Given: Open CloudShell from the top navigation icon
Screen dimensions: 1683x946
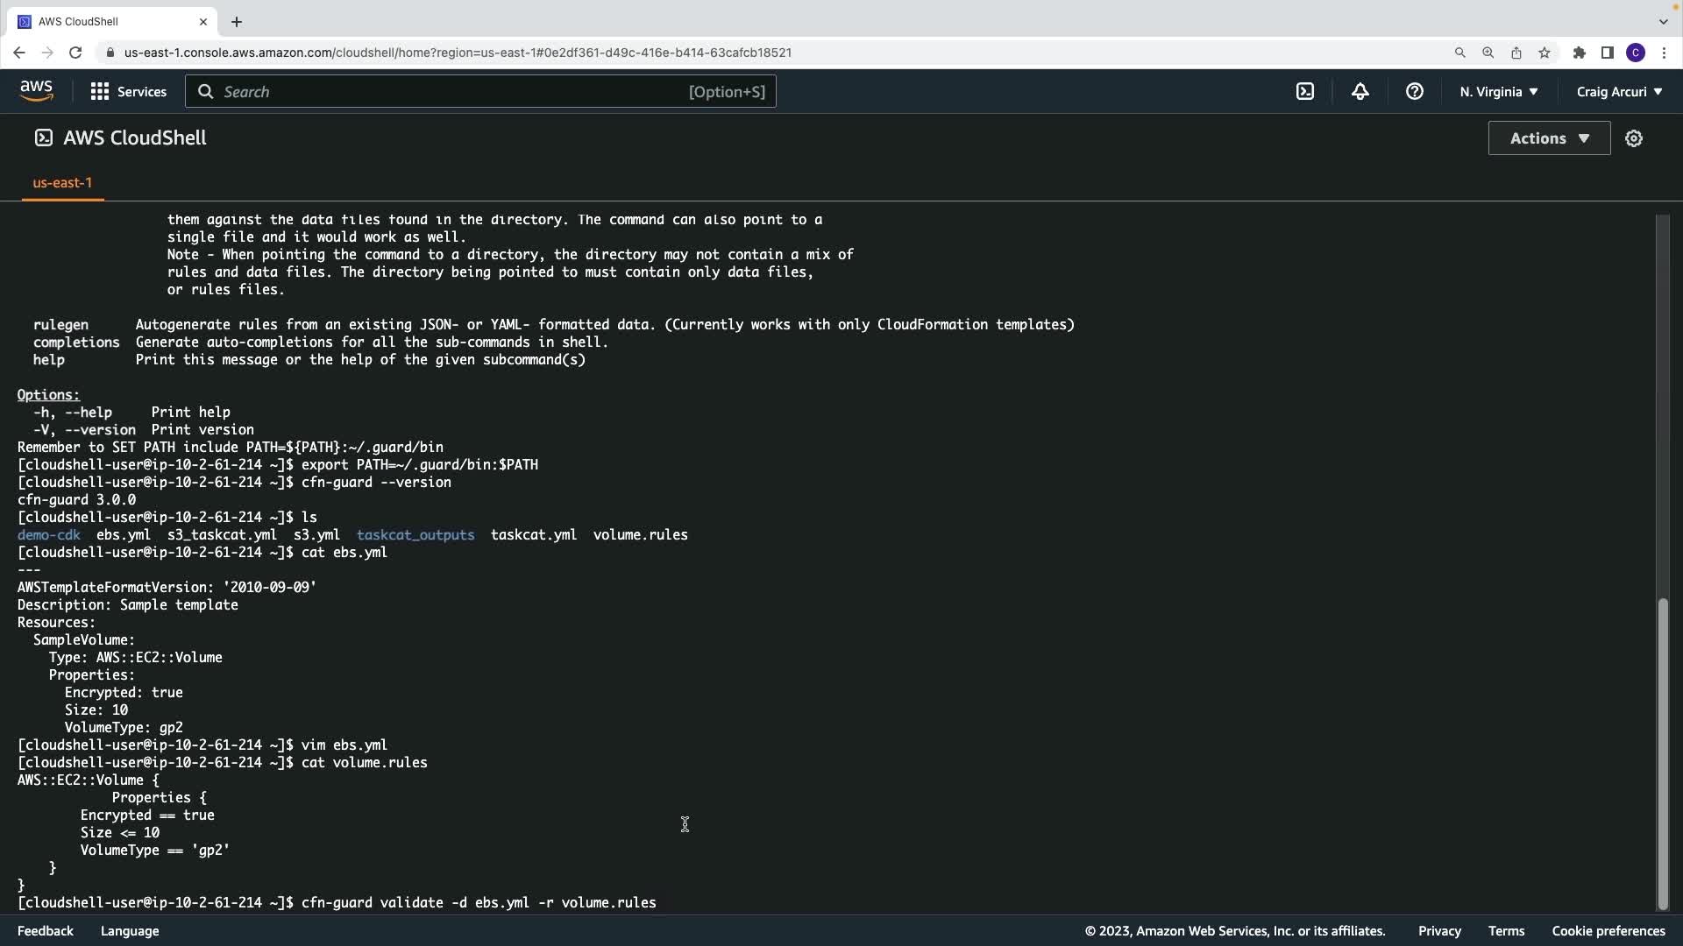Looking at the screenshot, I should point(1305,91).
